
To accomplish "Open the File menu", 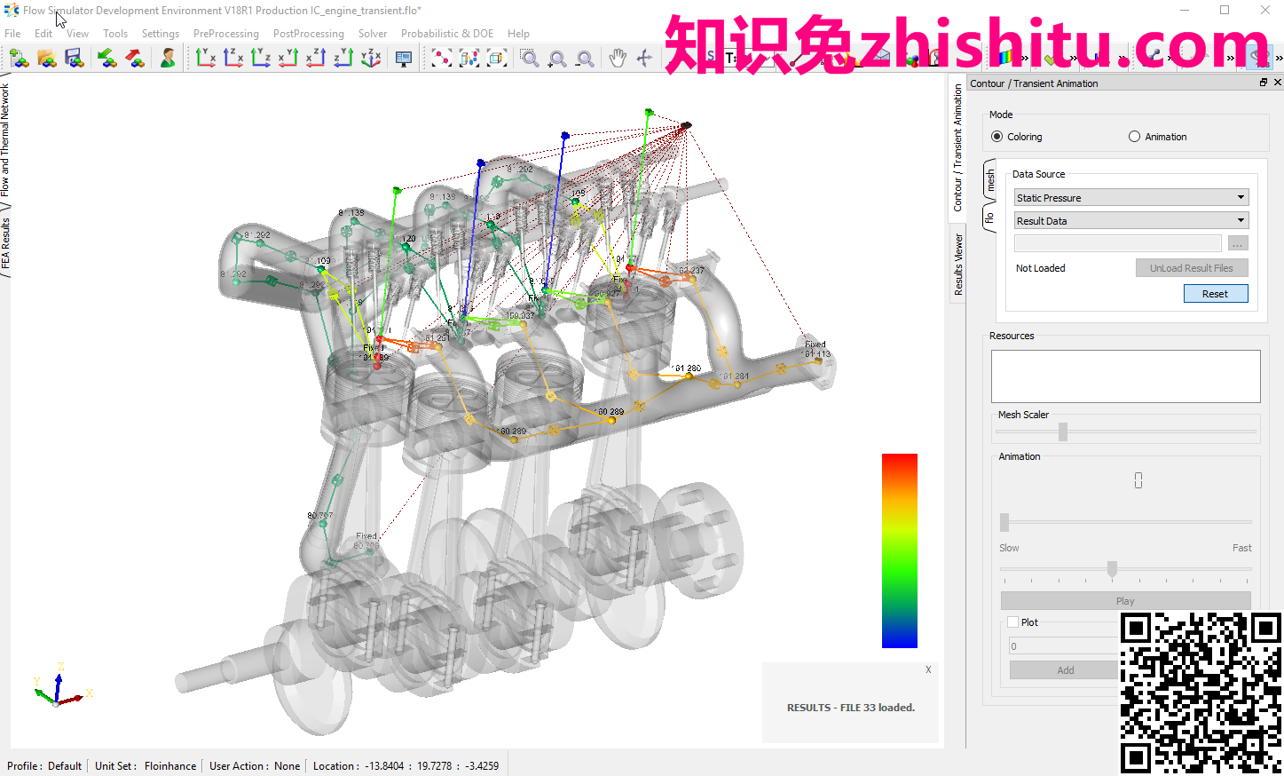I will point(12,34).
